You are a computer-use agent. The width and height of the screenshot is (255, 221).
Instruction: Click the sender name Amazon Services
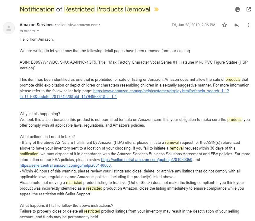pyautogui.click(x=37, y=25)
